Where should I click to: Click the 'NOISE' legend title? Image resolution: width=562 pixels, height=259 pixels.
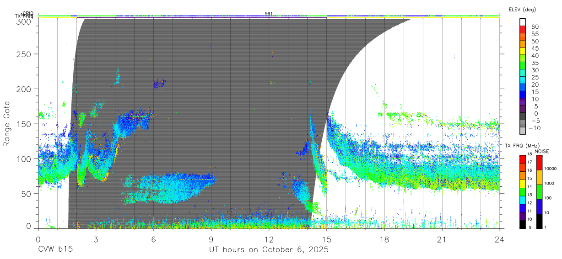click(x=542, y=151)
